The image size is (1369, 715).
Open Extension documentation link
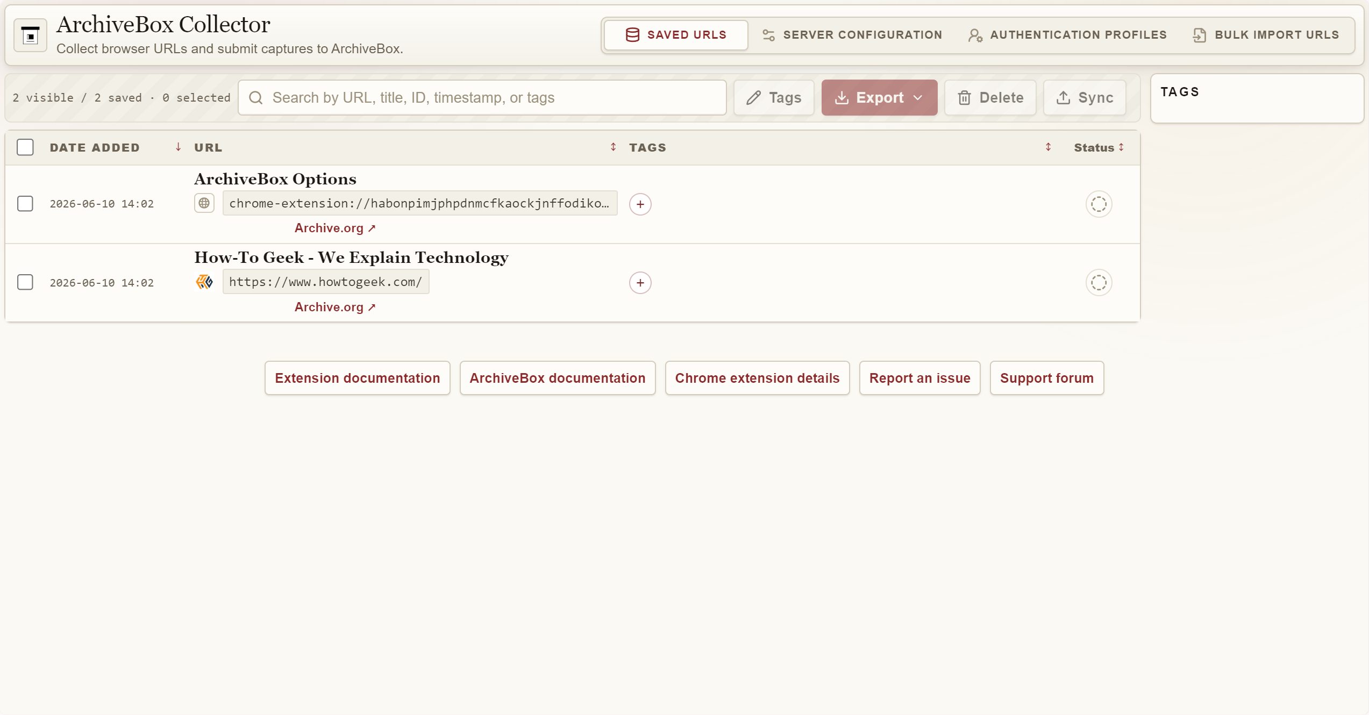tap(358, 378)
